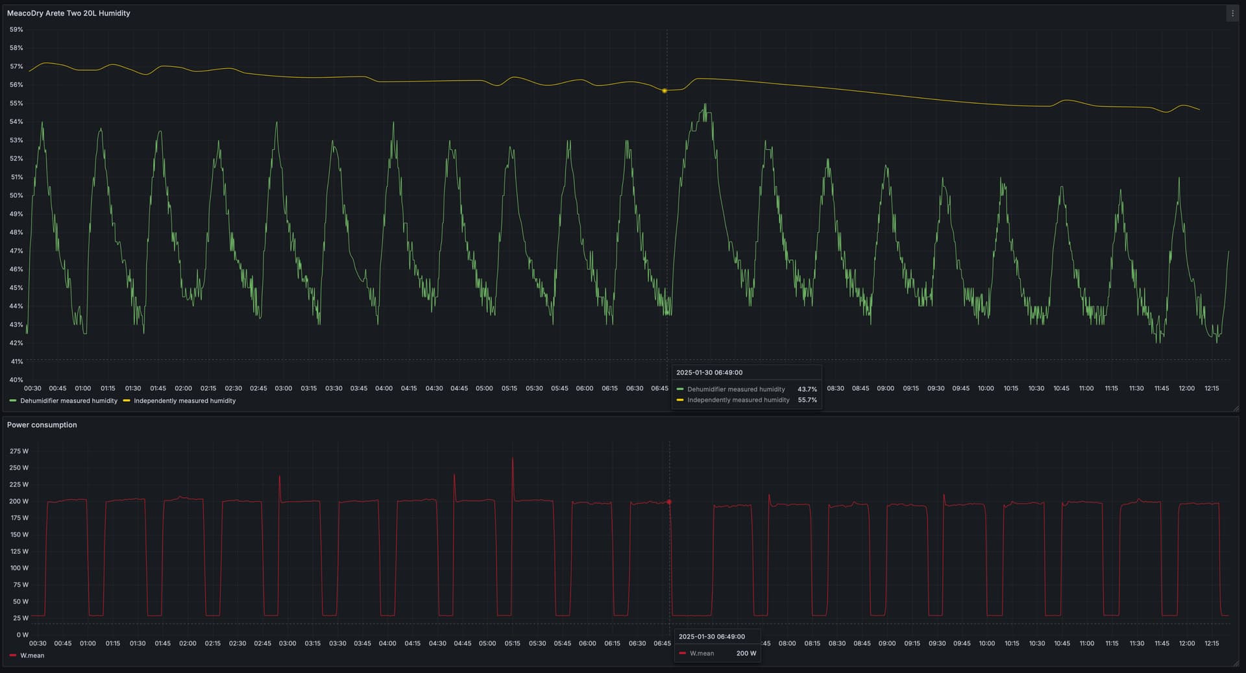Click the 275 W label on power y-axis
Screen dimensions: 1246x673
pyautogui.click(x=19, y=451)
